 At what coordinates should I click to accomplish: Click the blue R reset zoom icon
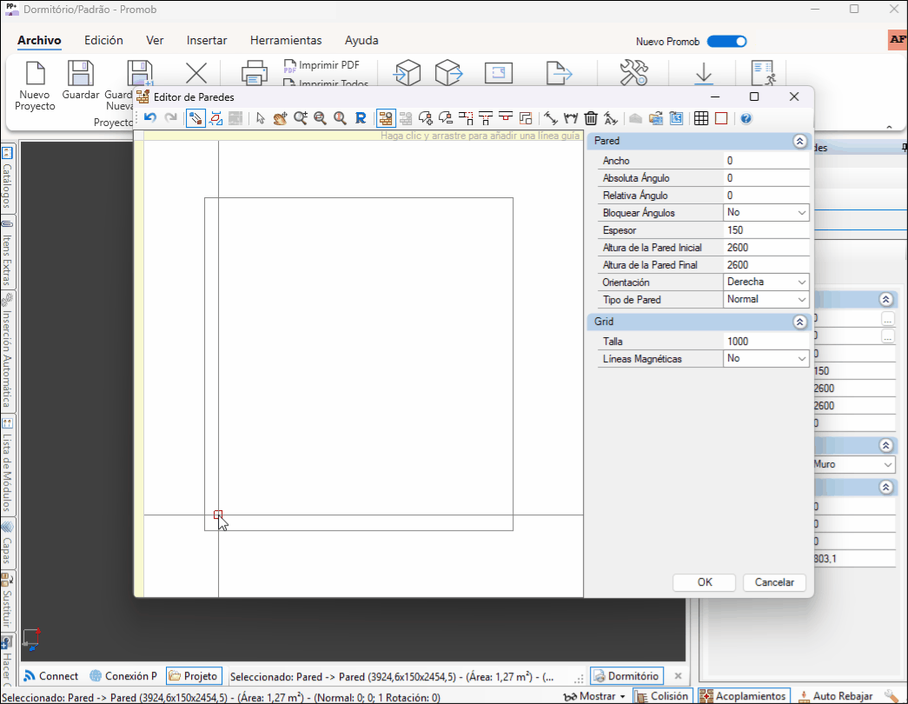click(x=360, y=118)
